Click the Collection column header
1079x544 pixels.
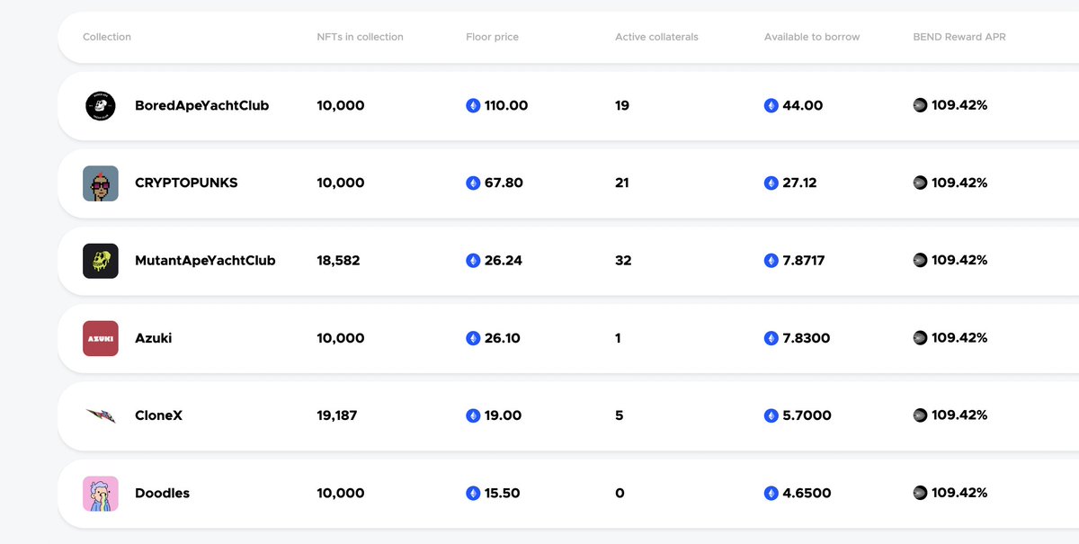coord(107,37)
